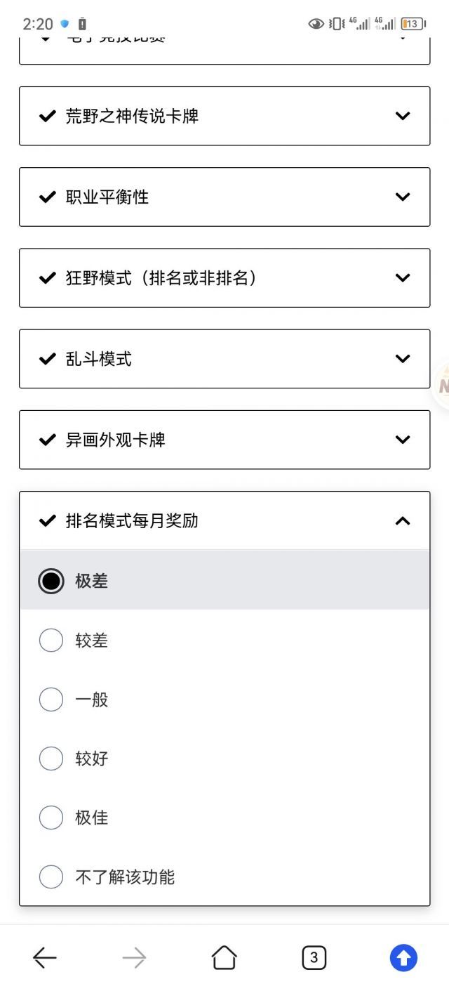Open the 职业平衡性 row
This screenshot has height=991, width=449.
[x=224, y=197]
